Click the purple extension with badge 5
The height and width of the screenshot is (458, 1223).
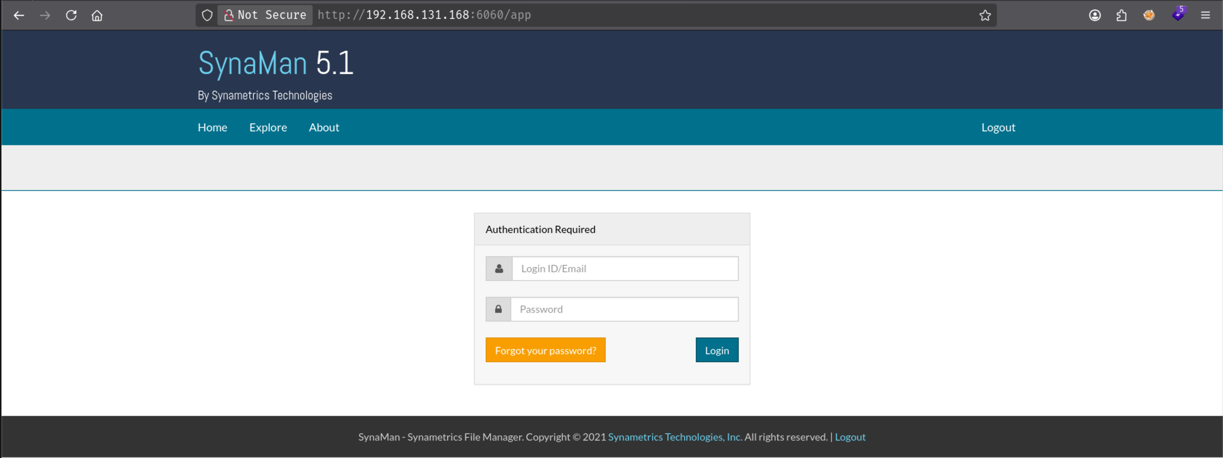[1178, 14]
